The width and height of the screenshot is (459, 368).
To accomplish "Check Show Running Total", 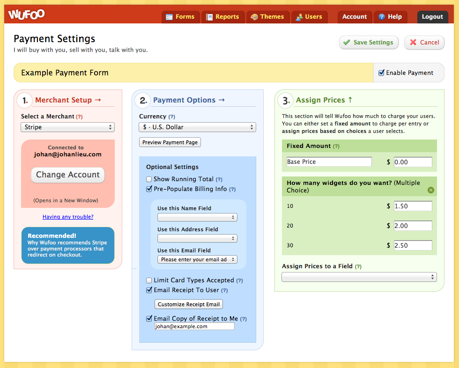I will 149,179.
